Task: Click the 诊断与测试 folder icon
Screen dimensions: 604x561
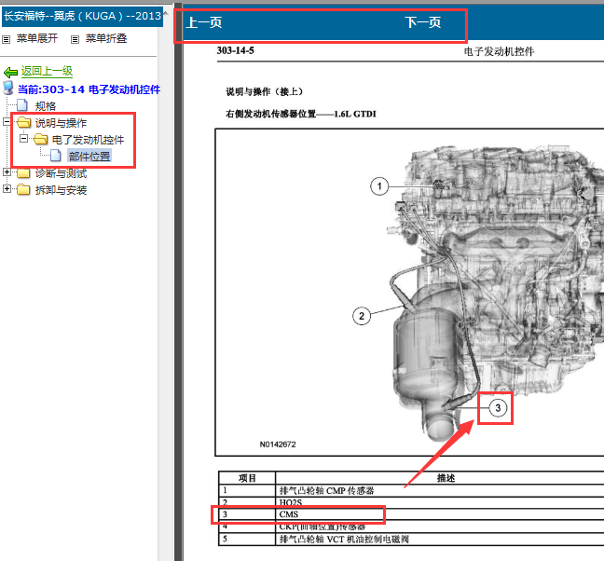Action: (x=24, y=173)
